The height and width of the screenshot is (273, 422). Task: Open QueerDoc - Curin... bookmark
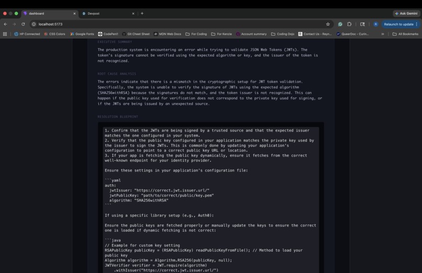pos(352,34)
